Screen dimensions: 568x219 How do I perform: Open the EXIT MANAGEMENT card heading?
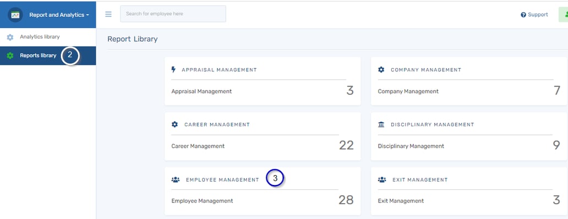(420, 179)
